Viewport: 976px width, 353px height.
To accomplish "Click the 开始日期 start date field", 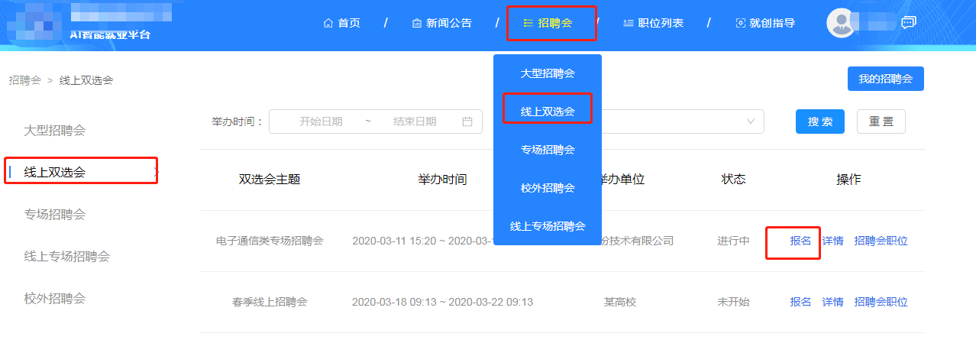I will coord(321,121).
